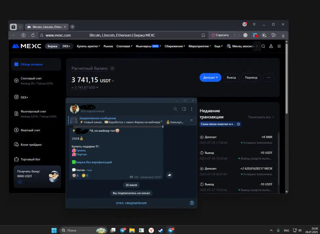Open the +8 XMR deposit transaction
Image resolution: width=320 pixels, height=234 pixels.
point(236,140)
